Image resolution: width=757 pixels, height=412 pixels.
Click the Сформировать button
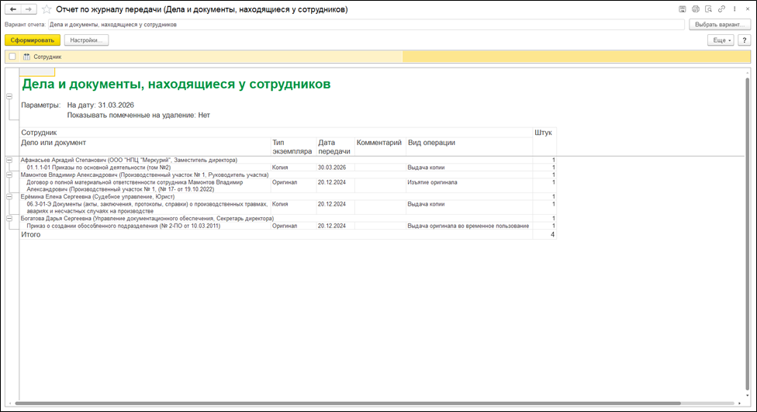(32, 40)
